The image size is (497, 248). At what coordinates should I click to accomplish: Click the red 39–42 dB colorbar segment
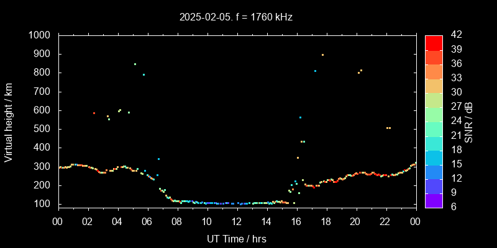(x=434, y=42)
